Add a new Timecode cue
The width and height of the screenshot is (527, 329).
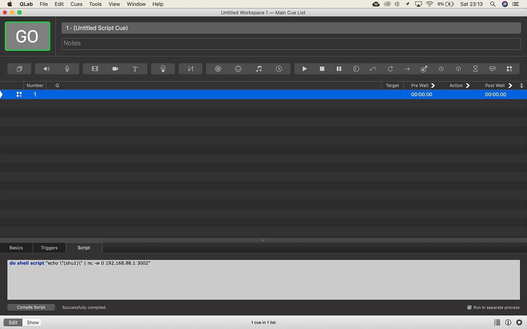[x=279, y=69]
